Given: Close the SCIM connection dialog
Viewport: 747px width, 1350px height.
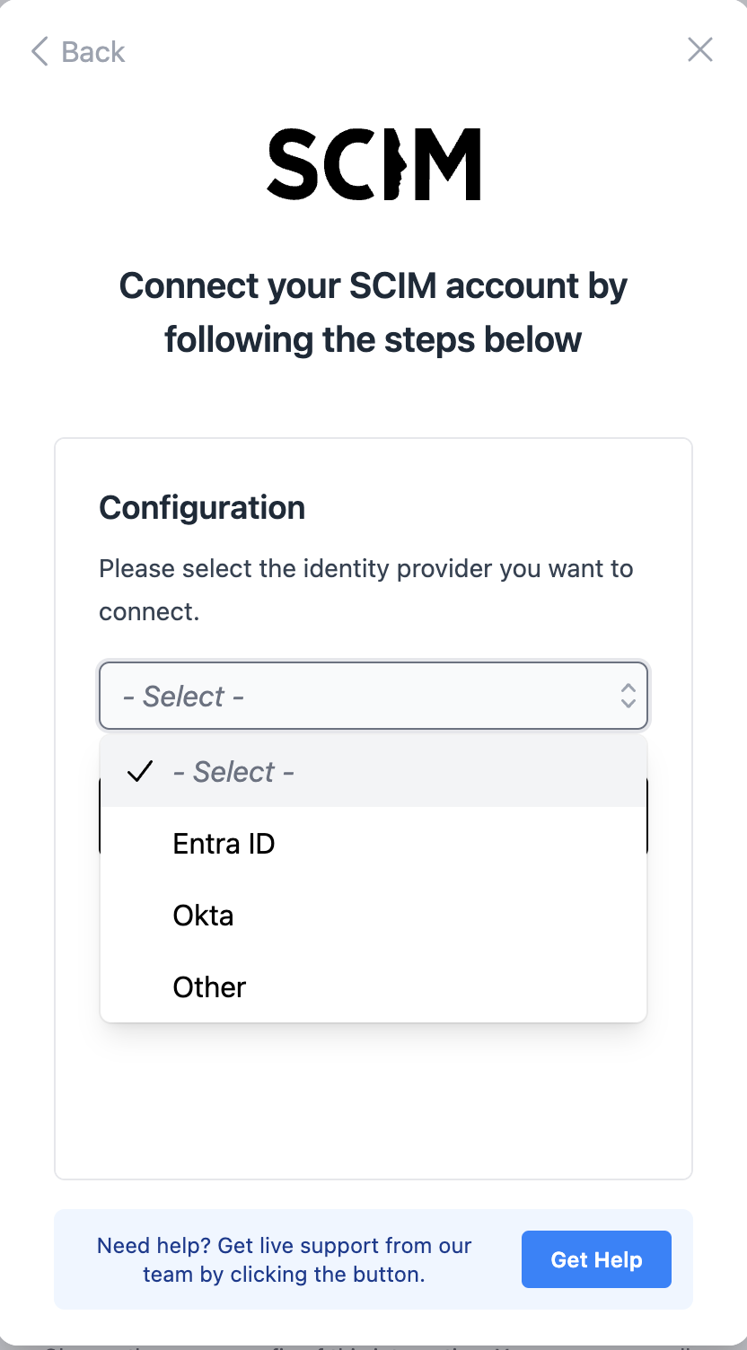Looking at the screenshot, I should click(x=699, y=50).
